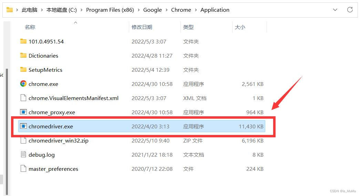
Task: Click the date 2022/5/10 9:40
Action: pyautogui.click(x=150, y=140)
